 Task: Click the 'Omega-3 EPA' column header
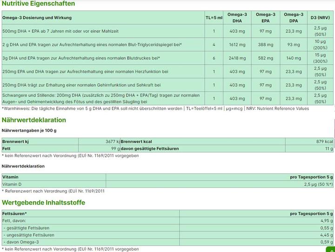266,18
